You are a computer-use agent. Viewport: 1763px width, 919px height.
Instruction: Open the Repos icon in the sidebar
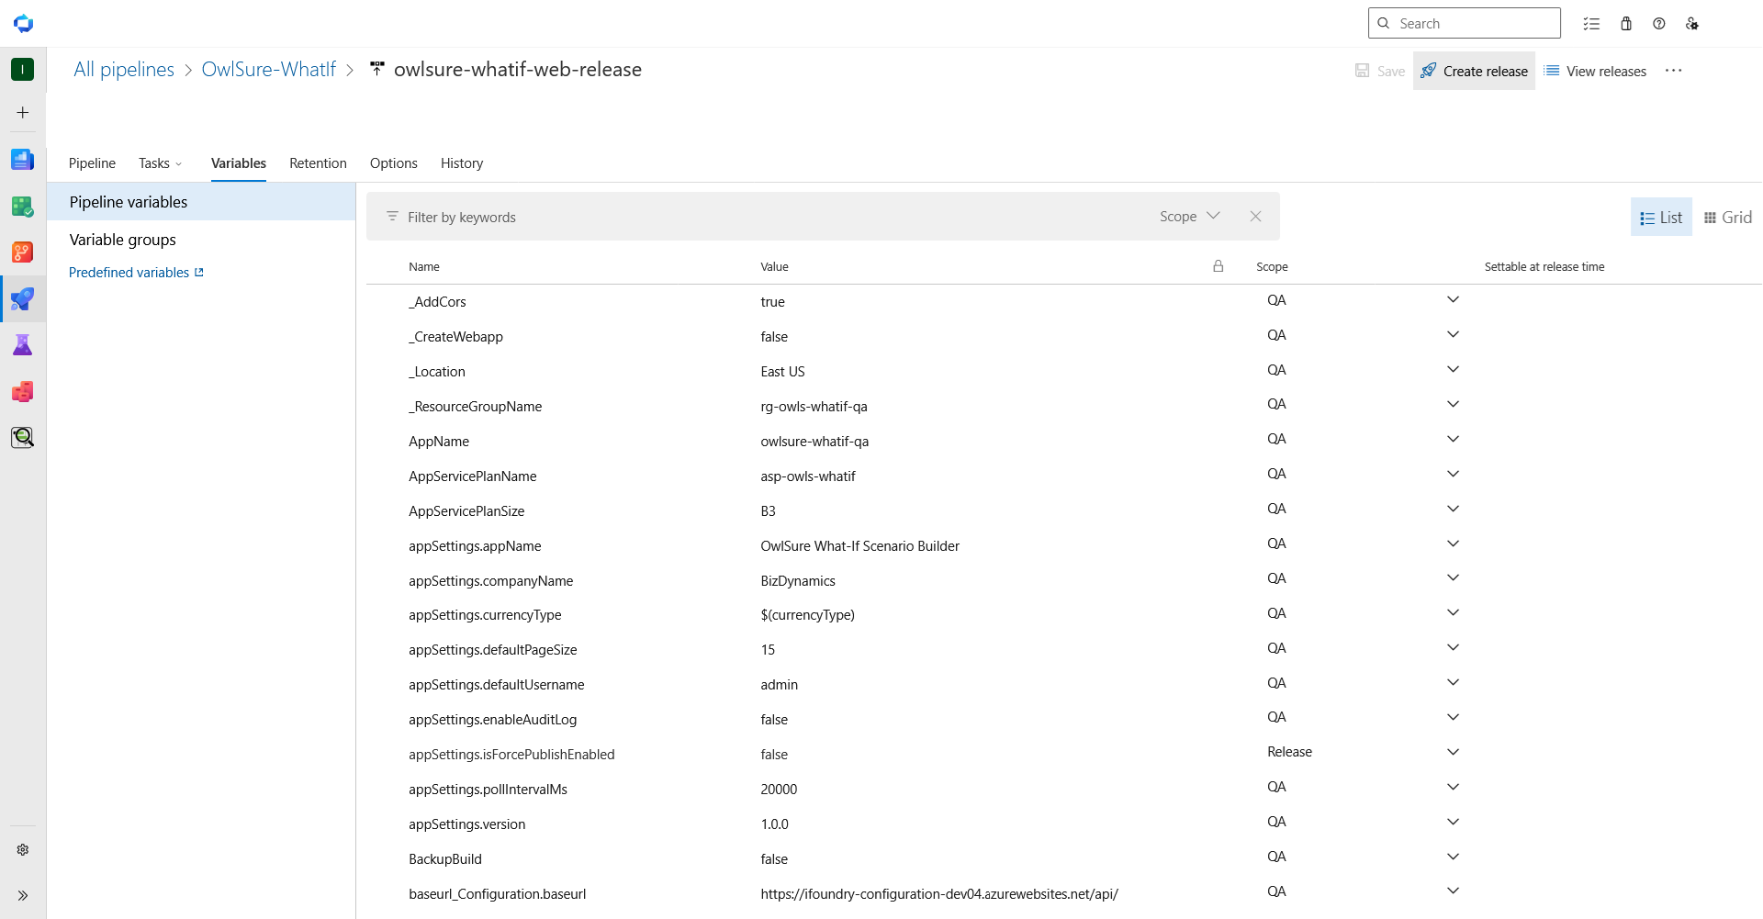[23, 252]
